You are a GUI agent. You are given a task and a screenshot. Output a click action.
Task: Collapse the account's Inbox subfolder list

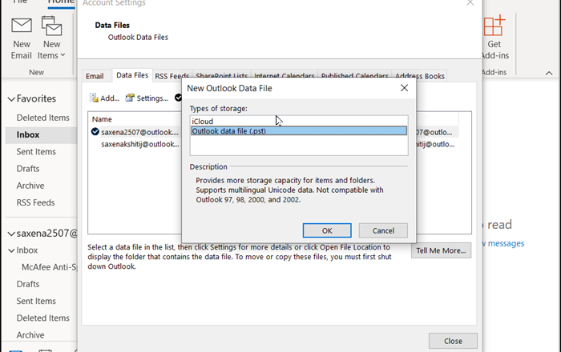(11, 250)
